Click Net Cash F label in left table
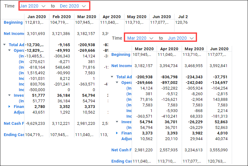 (14, 123)
